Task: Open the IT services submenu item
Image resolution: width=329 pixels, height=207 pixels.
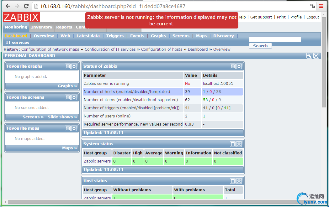Action: click(18, 42)
